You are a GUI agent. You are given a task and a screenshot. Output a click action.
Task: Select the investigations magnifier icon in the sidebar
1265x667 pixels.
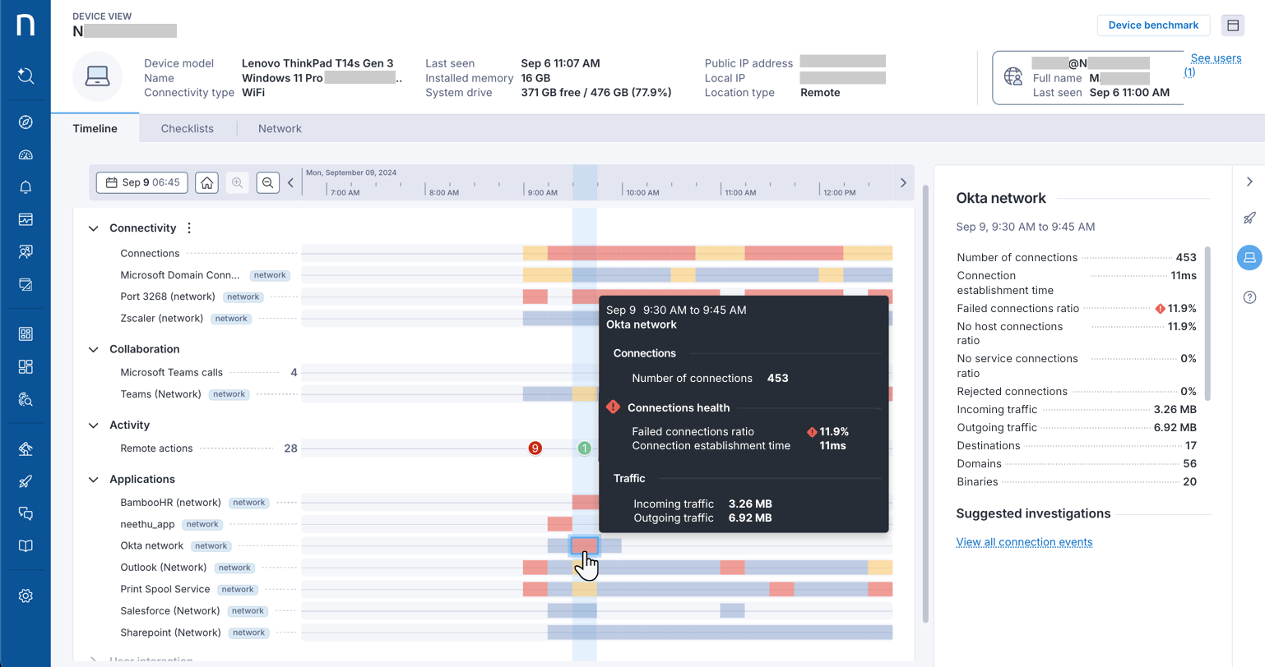[25, 400]
